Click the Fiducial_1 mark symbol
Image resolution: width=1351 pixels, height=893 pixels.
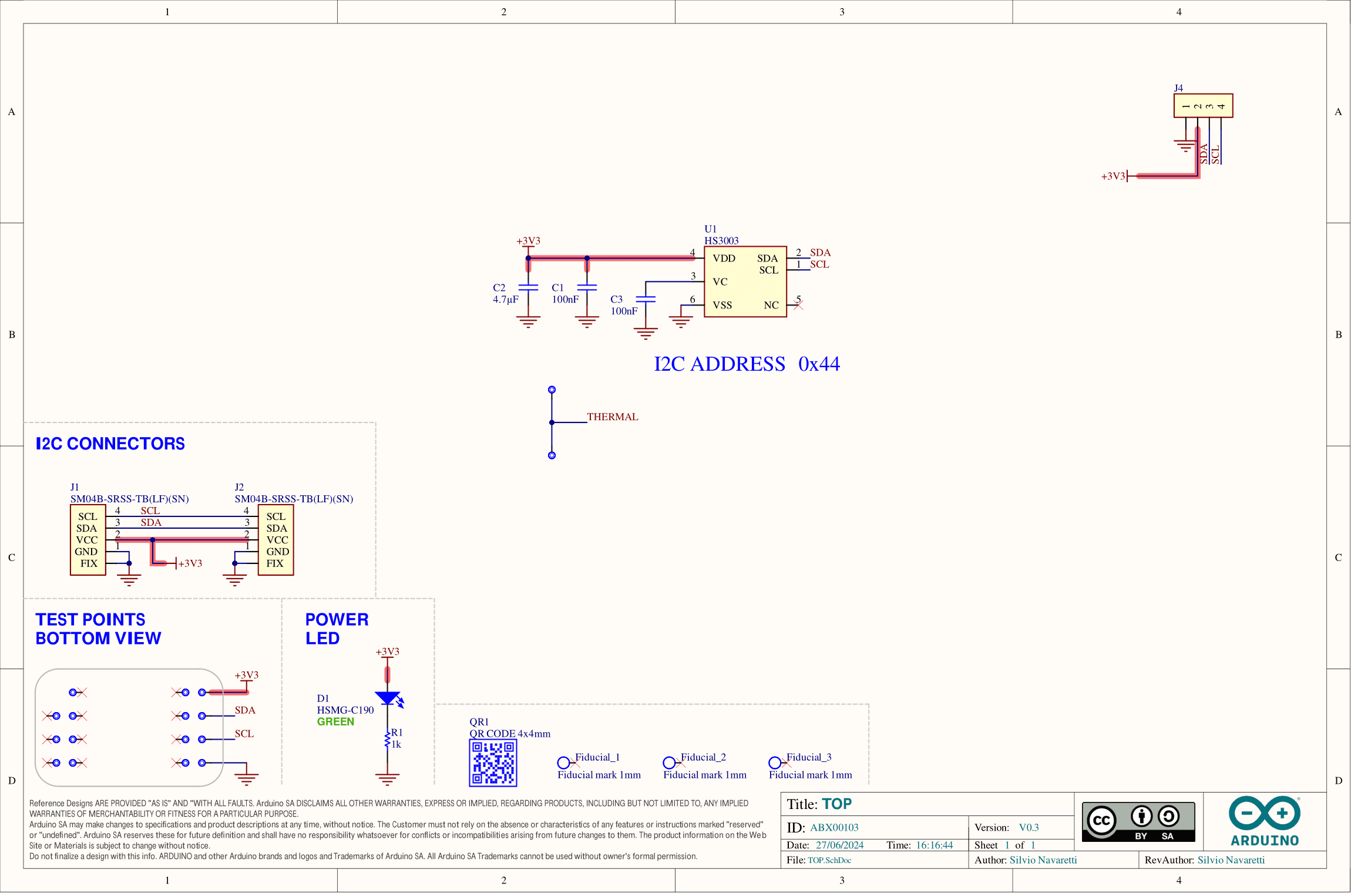click(565, 762)
